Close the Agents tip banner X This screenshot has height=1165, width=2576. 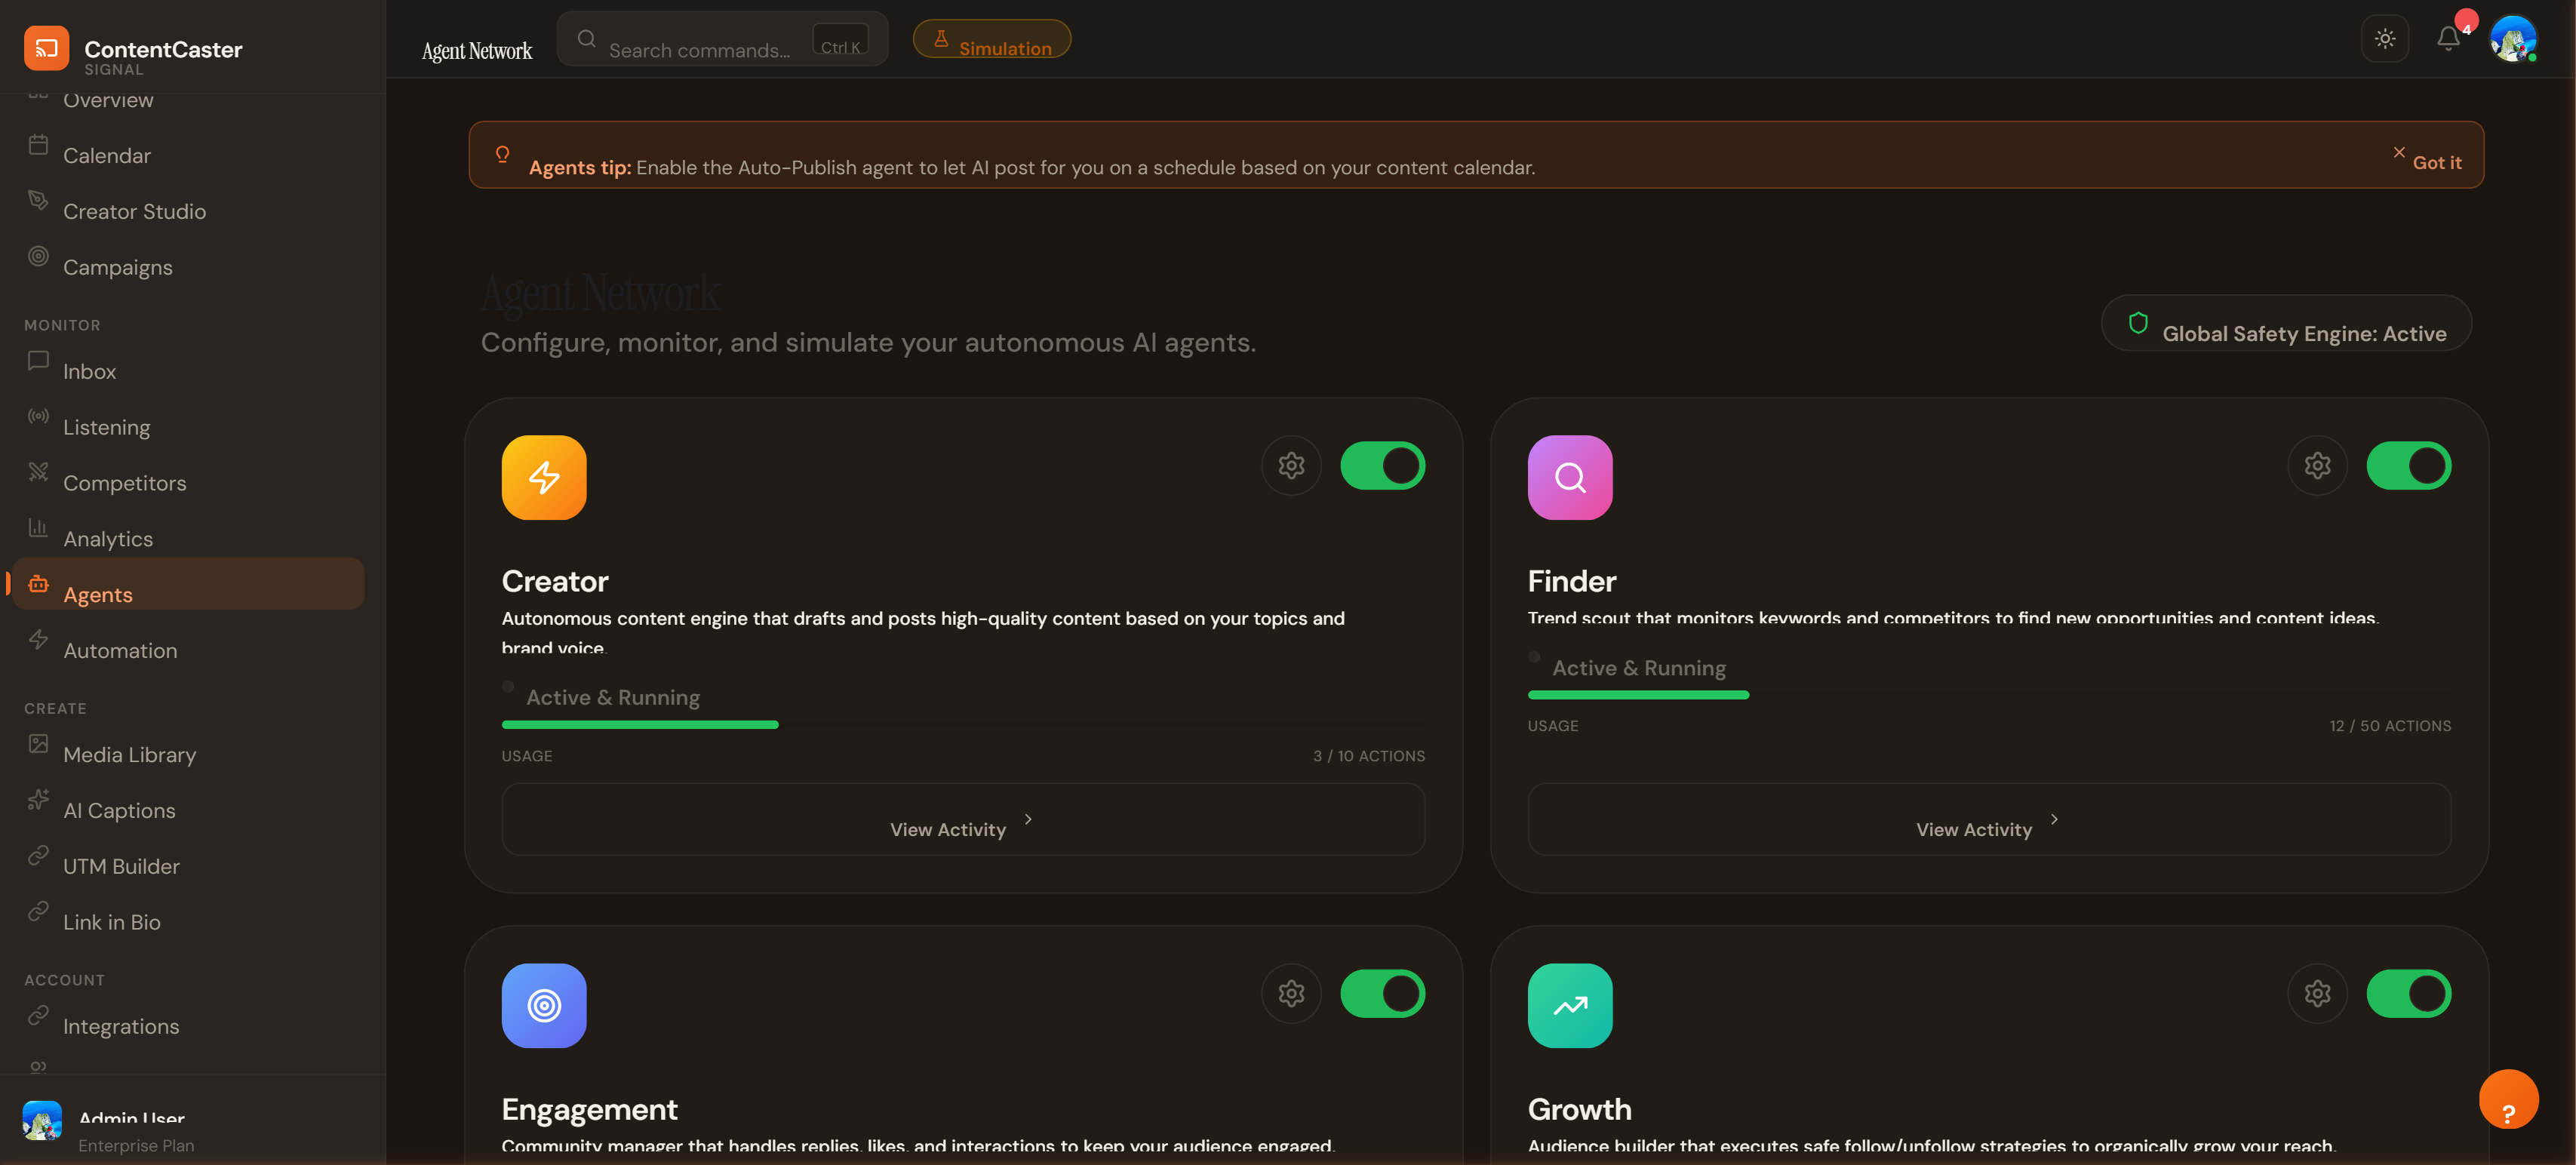tap(2398, 152)
